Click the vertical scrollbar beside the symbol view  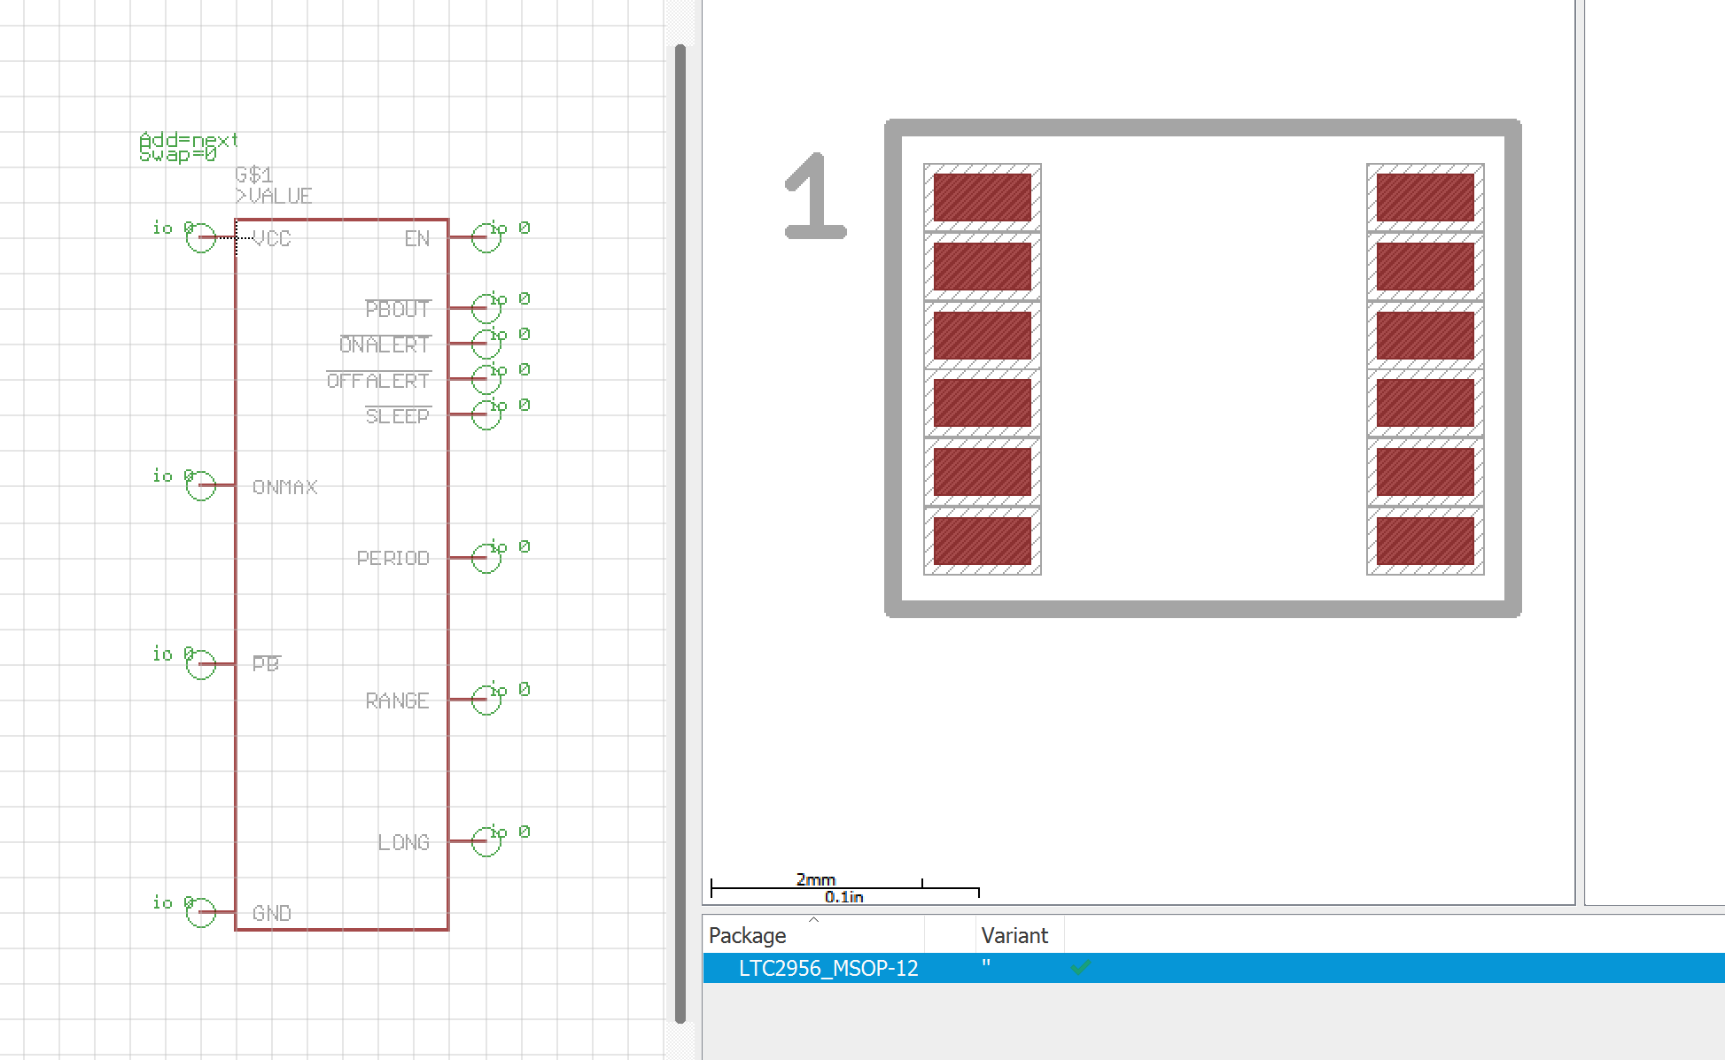(680, 531)
